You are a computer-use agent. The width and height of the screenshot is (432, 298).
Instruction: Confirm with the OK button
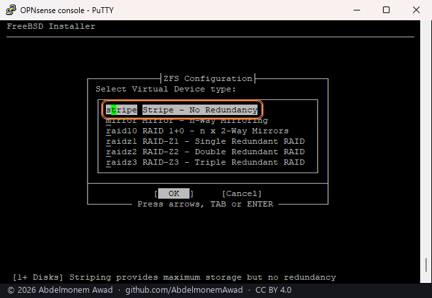coord(174,193)
